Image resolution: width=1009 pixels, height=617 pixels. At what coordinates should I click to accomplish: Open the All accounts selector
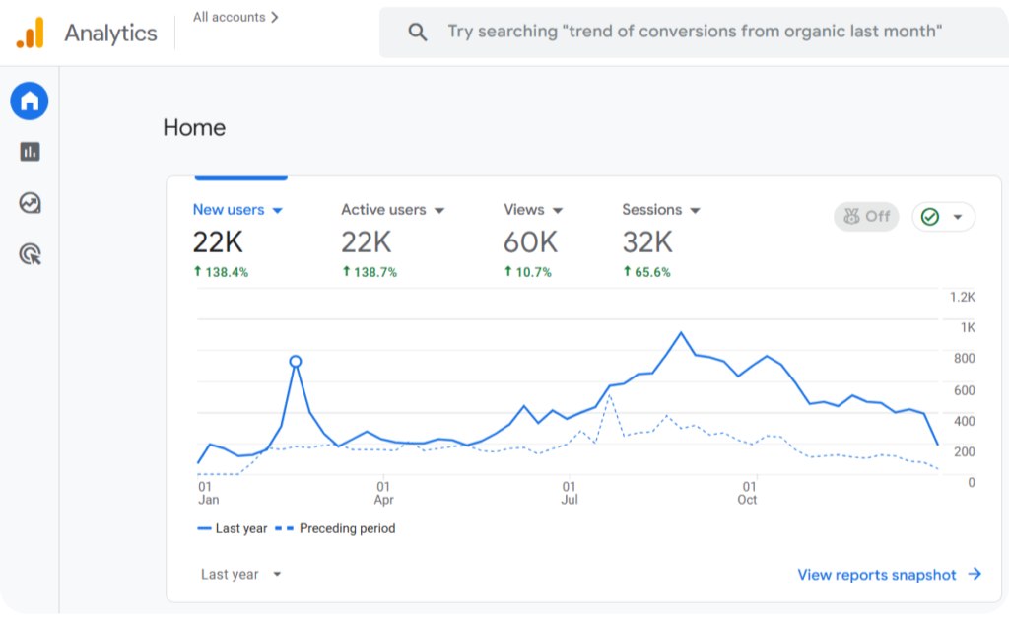coord(235,17)
